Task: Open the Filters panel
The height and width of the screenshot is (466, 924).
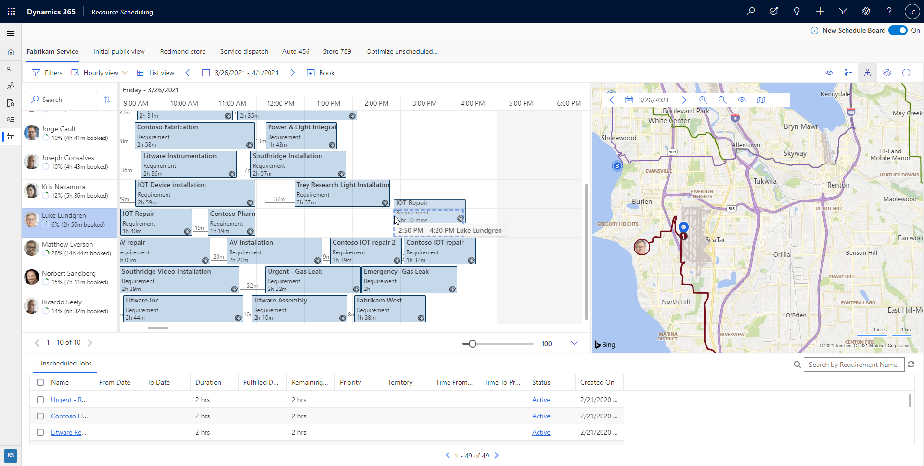Action: click(x=47, y=73)
